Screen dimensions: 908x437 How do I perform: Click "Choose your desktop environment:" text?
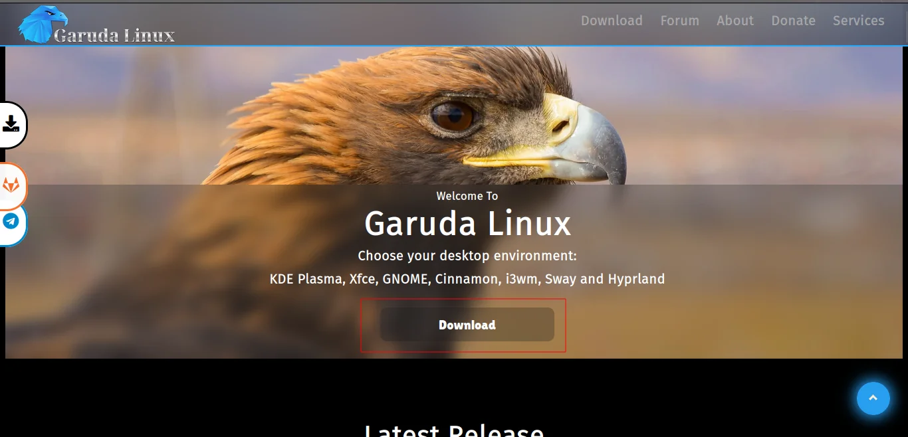pyautogui.click(x=467, y=256)
